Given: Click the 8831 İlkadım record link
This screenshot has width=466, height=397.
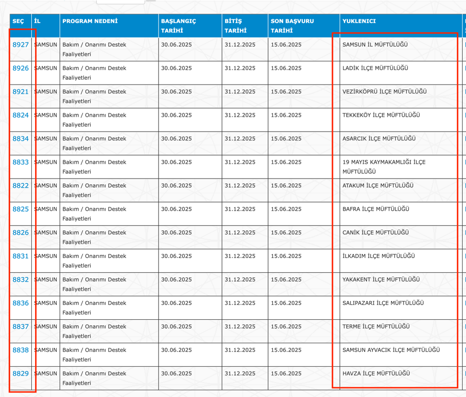Looking at the screenshot, I should (21, 256).
